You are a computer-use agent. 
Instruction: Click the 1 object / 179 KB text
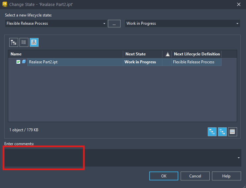24,130
